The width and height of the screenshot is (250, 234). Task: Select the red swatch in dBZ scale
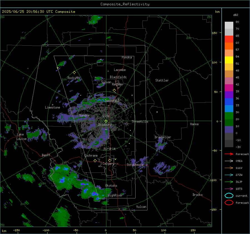[x=229, y=39]
